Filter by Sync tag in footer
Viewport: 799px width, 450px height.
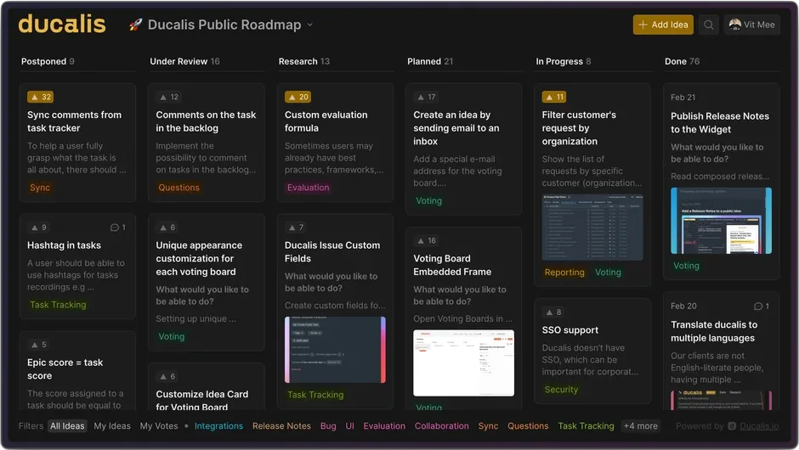pos(488,426)
